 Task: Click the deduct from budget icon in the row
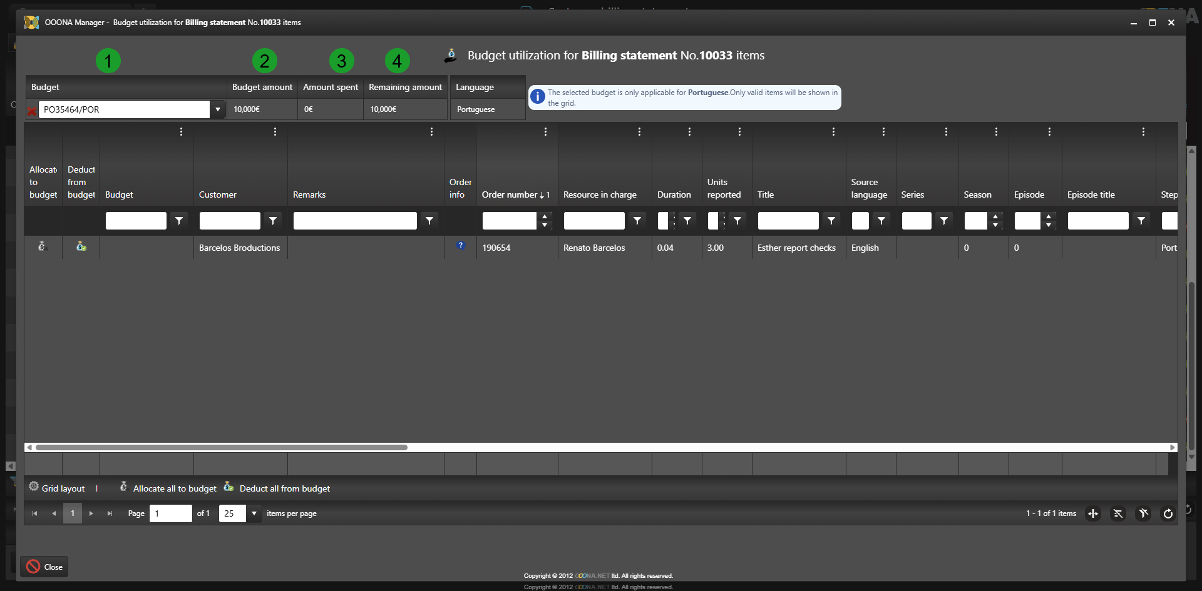point(81,247)
